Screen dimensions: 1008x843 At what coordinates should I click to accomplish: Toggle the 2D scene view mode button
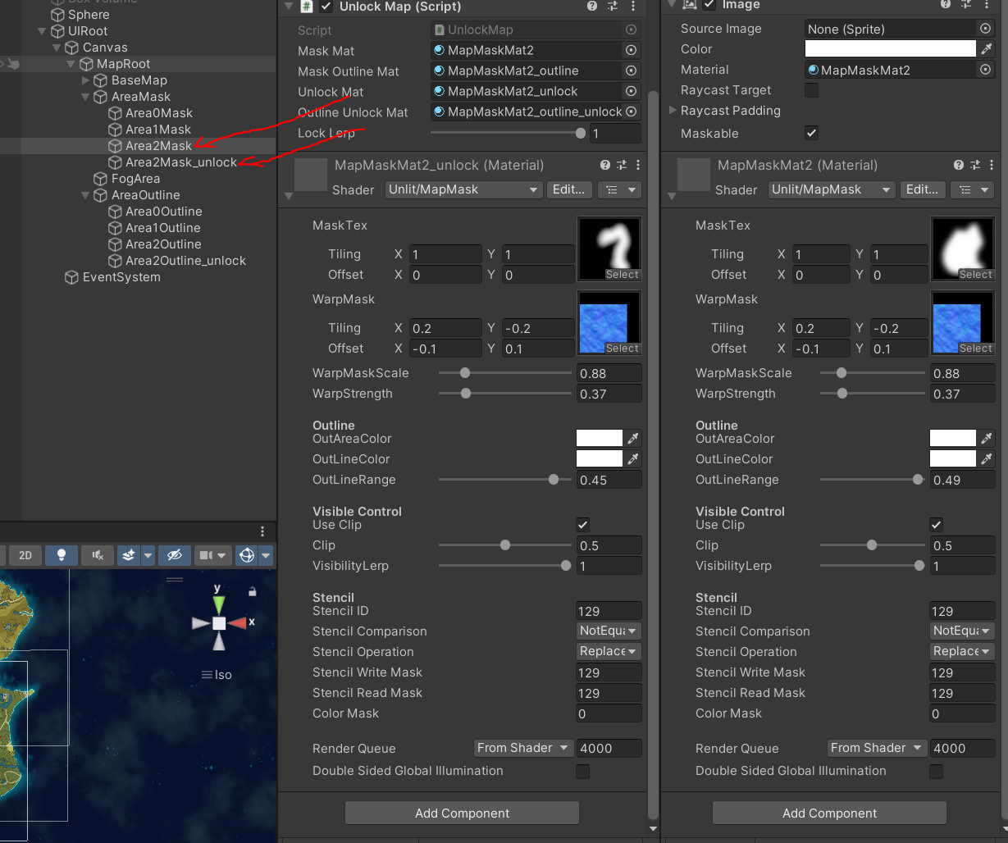pyautogui.click(x=25, y=555)
